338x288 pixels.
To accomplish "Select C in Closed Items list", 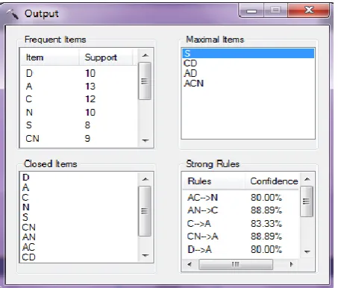I will (25, 198).
